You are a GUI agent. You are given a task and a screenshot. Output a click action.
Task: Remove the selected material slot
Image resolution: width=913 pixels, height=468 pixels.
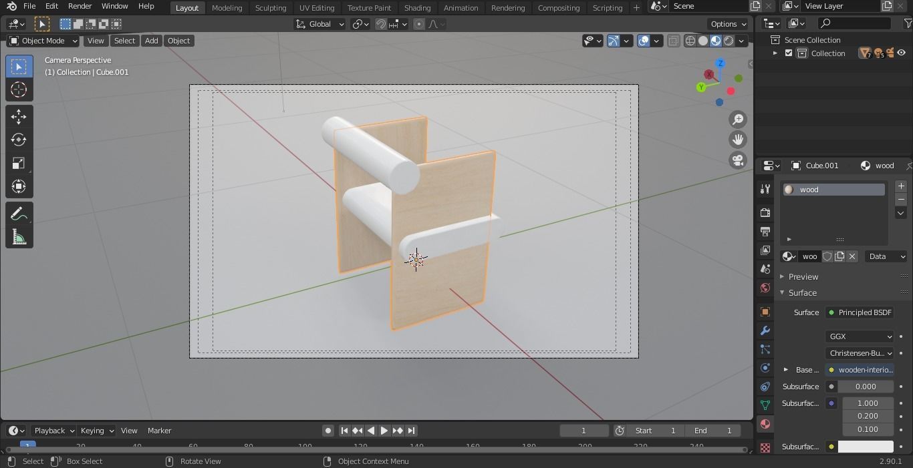pos(901,199)
